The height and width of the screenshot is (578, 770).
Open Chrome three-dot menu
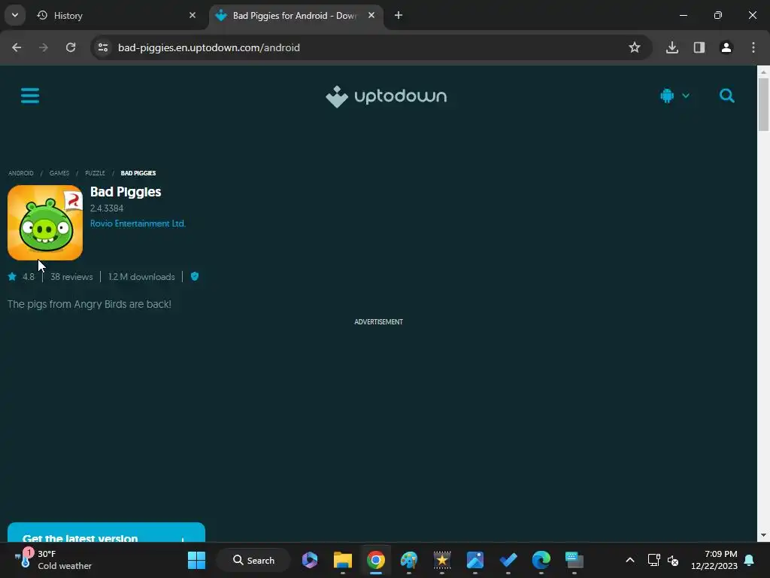[x=753, y=47]
